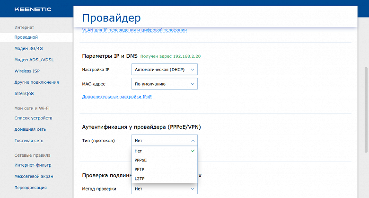Image resolution: width=369 pixels, height=198 pixels.
Task: Open Переадресация page
Action: point(30,188)
